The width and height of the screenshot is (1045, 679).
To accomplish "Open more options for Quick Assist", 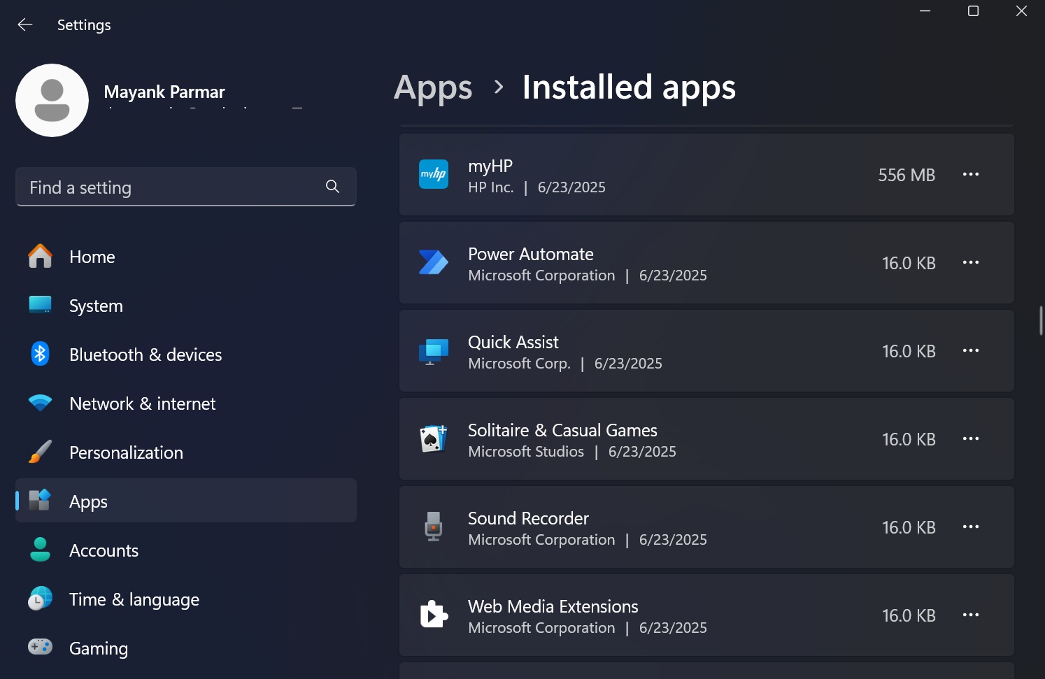I will pyautogui.click(x=970, y=351).
